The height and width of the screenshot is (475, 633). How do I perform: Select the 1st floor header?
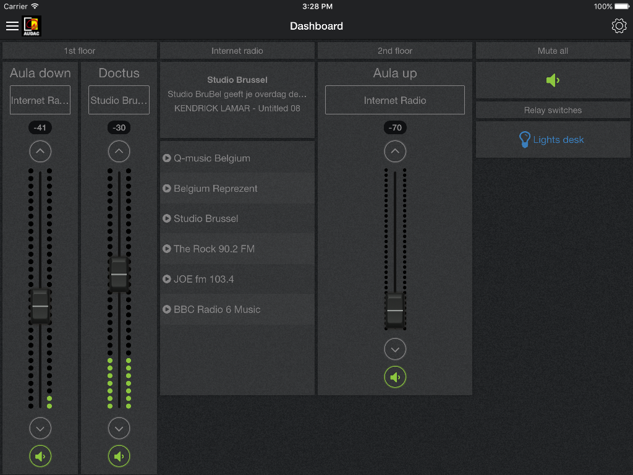coord(80,51)
